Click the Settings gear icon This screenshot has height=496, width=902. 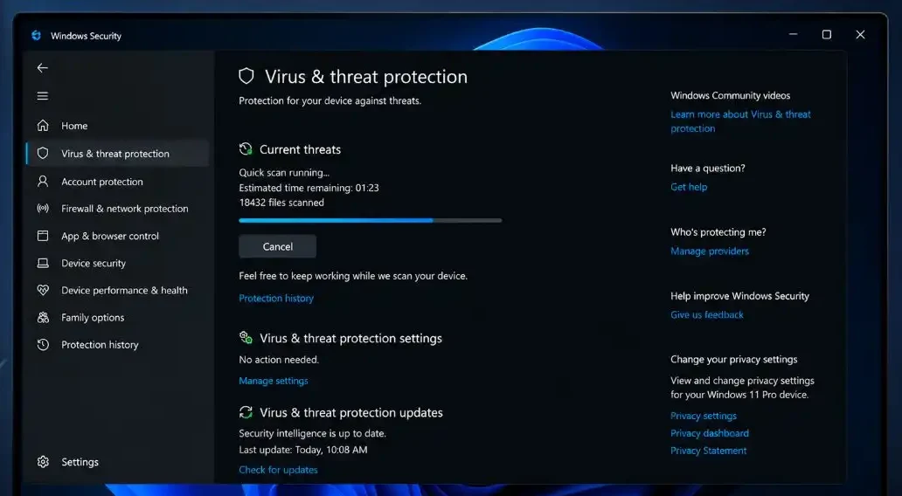43,462
